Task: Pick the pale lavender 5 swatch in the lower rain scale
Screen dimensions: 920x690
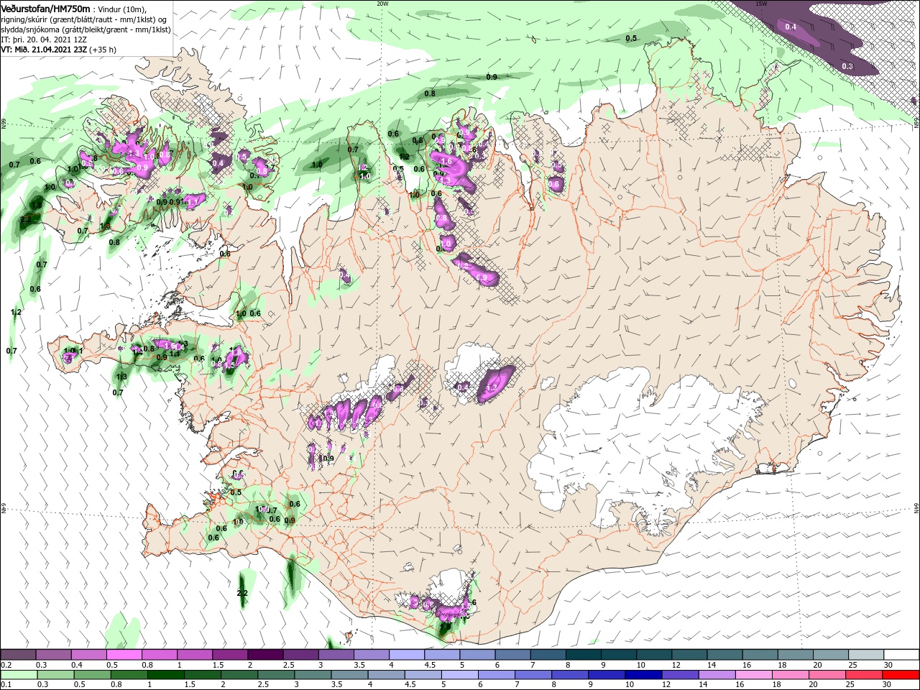Action: click(460, 675)
